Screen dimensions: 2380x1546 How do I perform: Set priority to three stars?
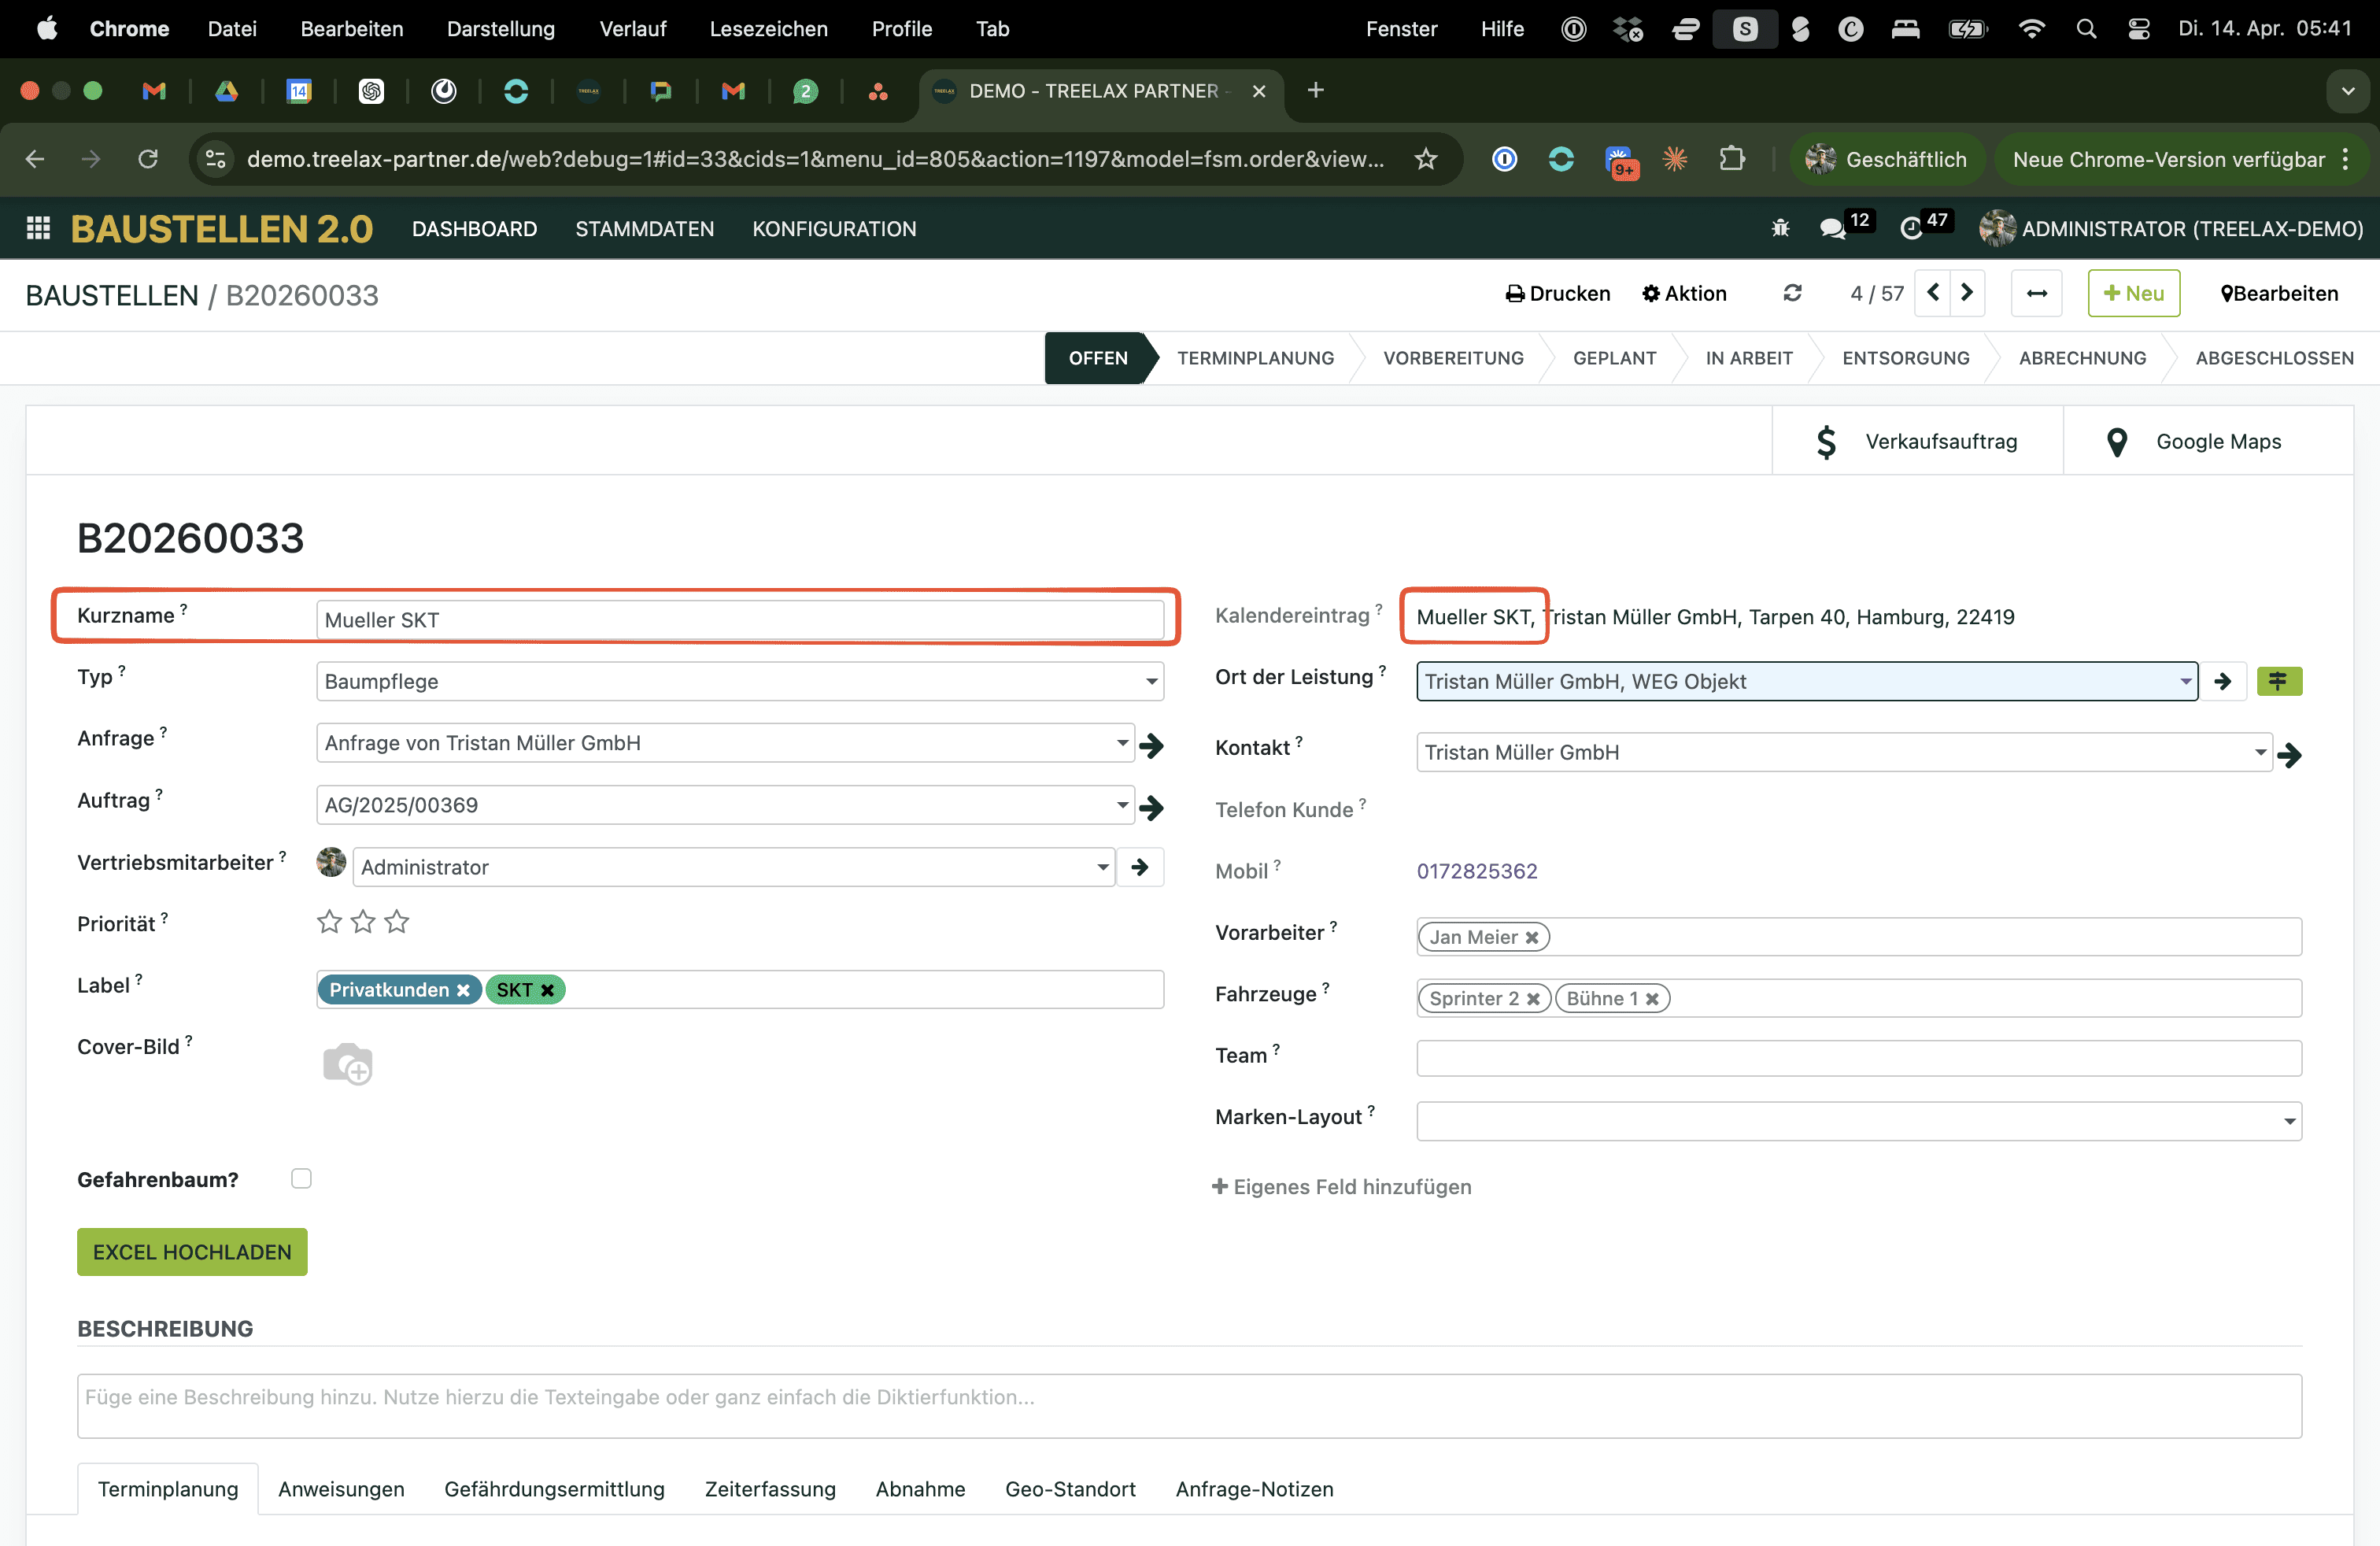point(397,921)
